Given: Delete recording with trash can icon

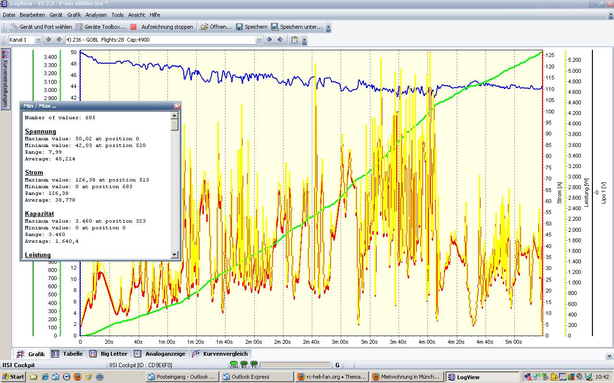Looking at the screenshot, I should (295, 40).
